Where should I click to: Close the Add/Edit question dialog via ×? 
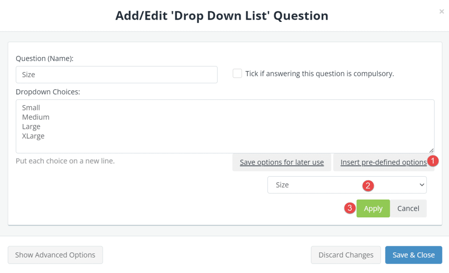point(442,11)
